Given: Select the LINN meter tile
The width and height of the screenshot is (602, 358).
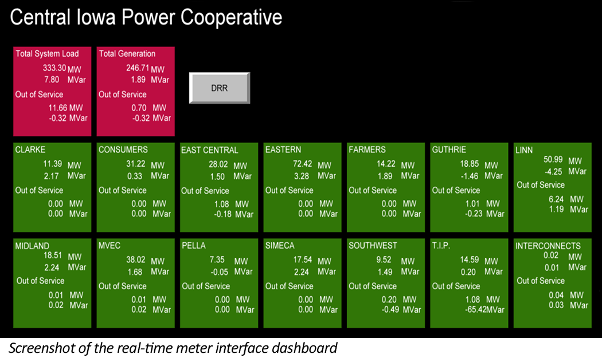Looking at the screenshot, I should point(552,186).
